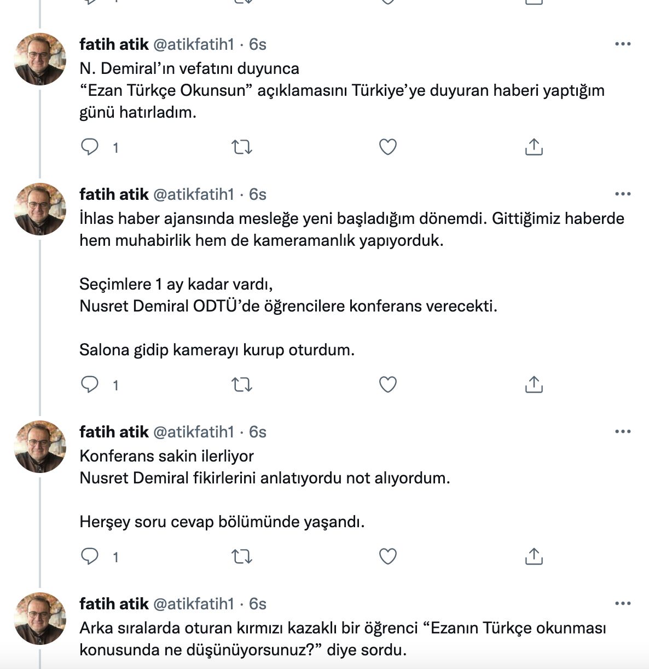Click the @atikfatih1 handle on the third tweet

pyautogui.click(x=195, y=432)
